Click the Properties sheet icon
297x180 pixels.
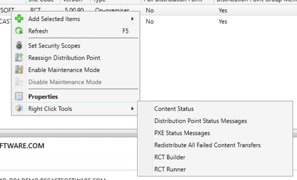click(x=19, y=97)
